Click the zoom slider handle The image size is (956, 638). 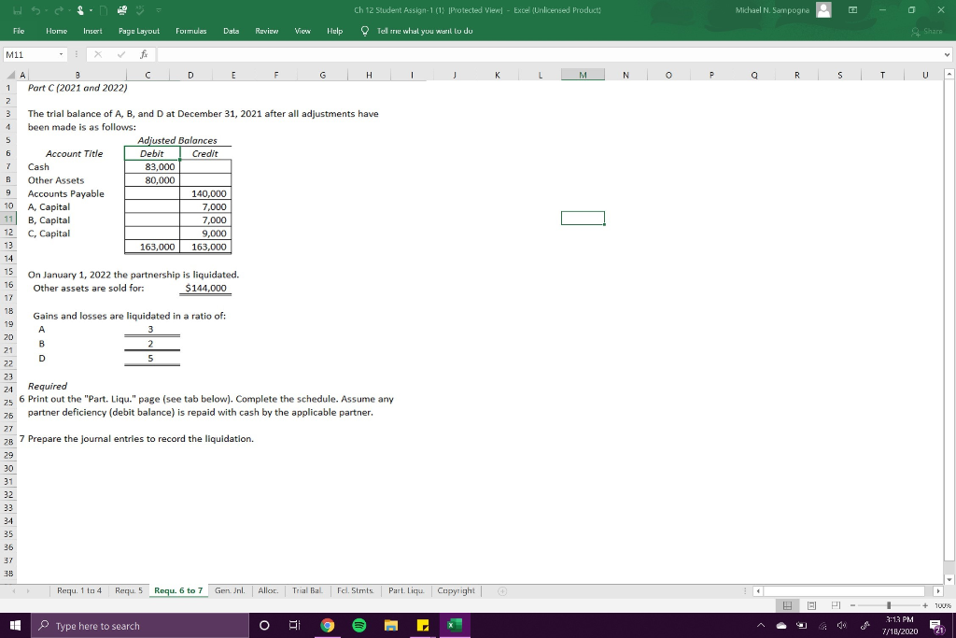889,605
